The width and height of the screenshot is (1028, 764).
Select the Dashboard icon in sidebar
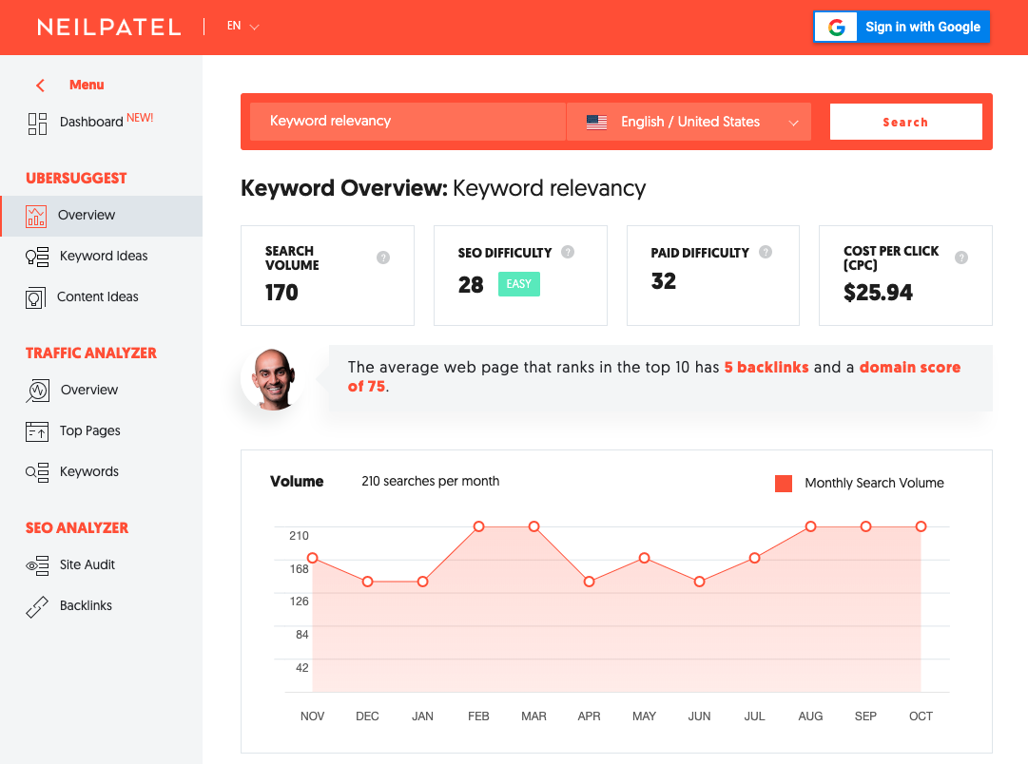click(x=38, y=124)
